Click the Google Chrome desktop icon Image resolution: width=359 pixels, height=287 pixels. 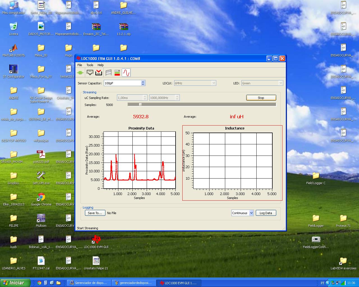tap(41, 200)
